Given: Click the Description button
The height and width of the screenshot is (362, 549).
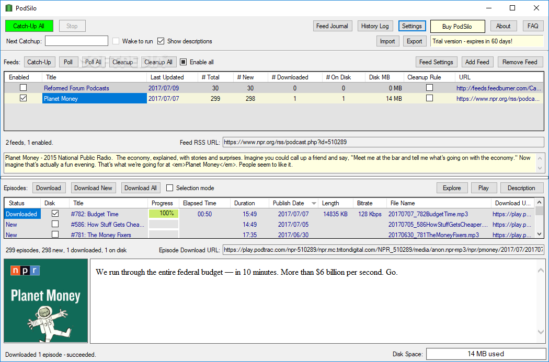Looking at the screenshot, I should pos(521,188).
